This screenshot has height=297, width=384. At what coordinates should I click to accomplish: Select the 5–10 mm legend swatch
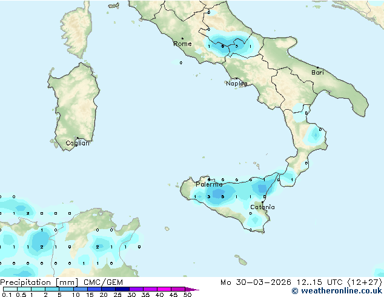[x=66, y=289]
